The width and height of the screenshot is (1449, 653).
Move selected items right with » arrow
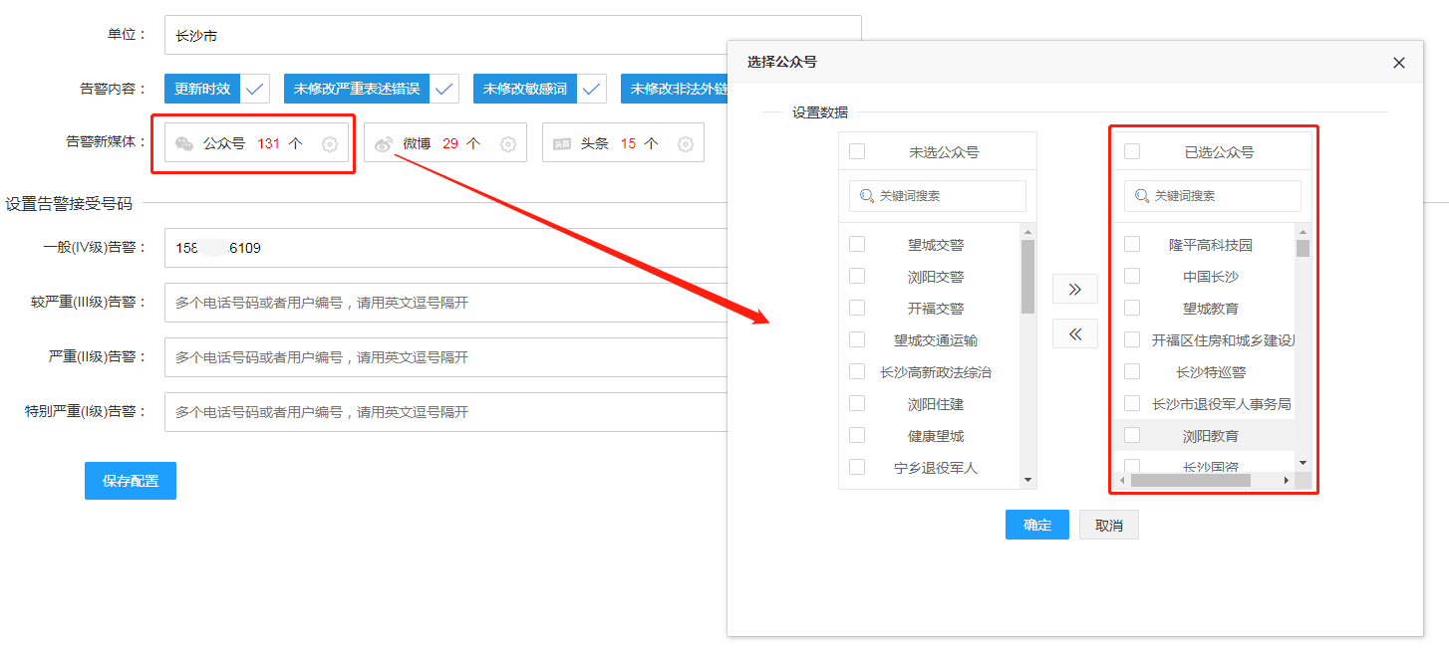(x=1074, y=289)
